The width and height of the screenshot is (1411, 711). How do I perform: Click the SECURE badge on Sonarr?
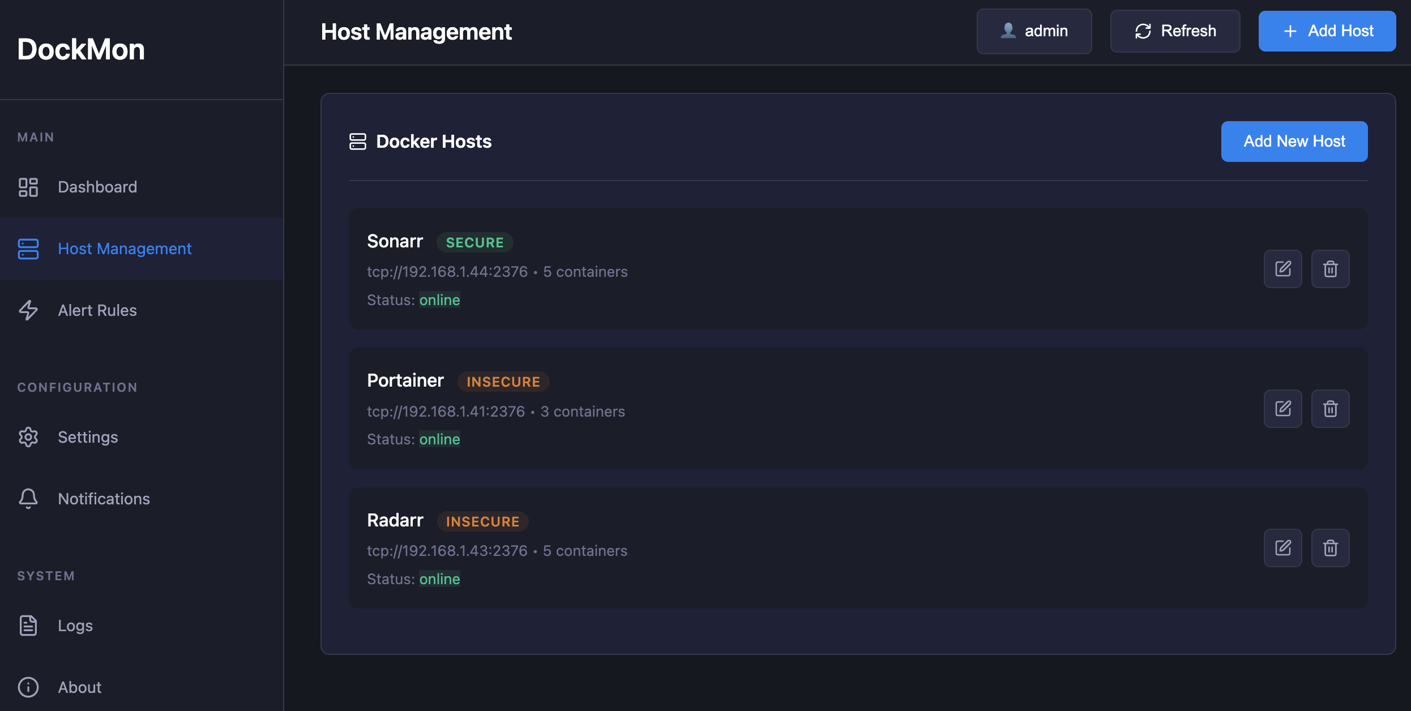click(474, 242)
